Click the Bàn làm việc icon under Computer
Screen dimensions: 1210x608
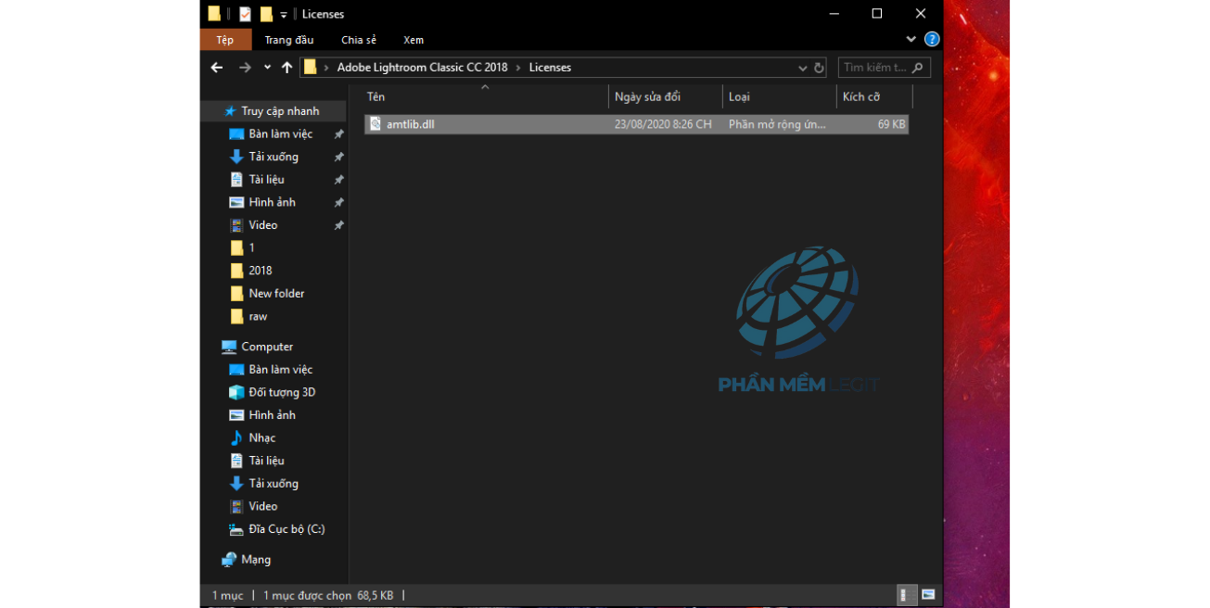pyautogui.click(x=236, y=370)
